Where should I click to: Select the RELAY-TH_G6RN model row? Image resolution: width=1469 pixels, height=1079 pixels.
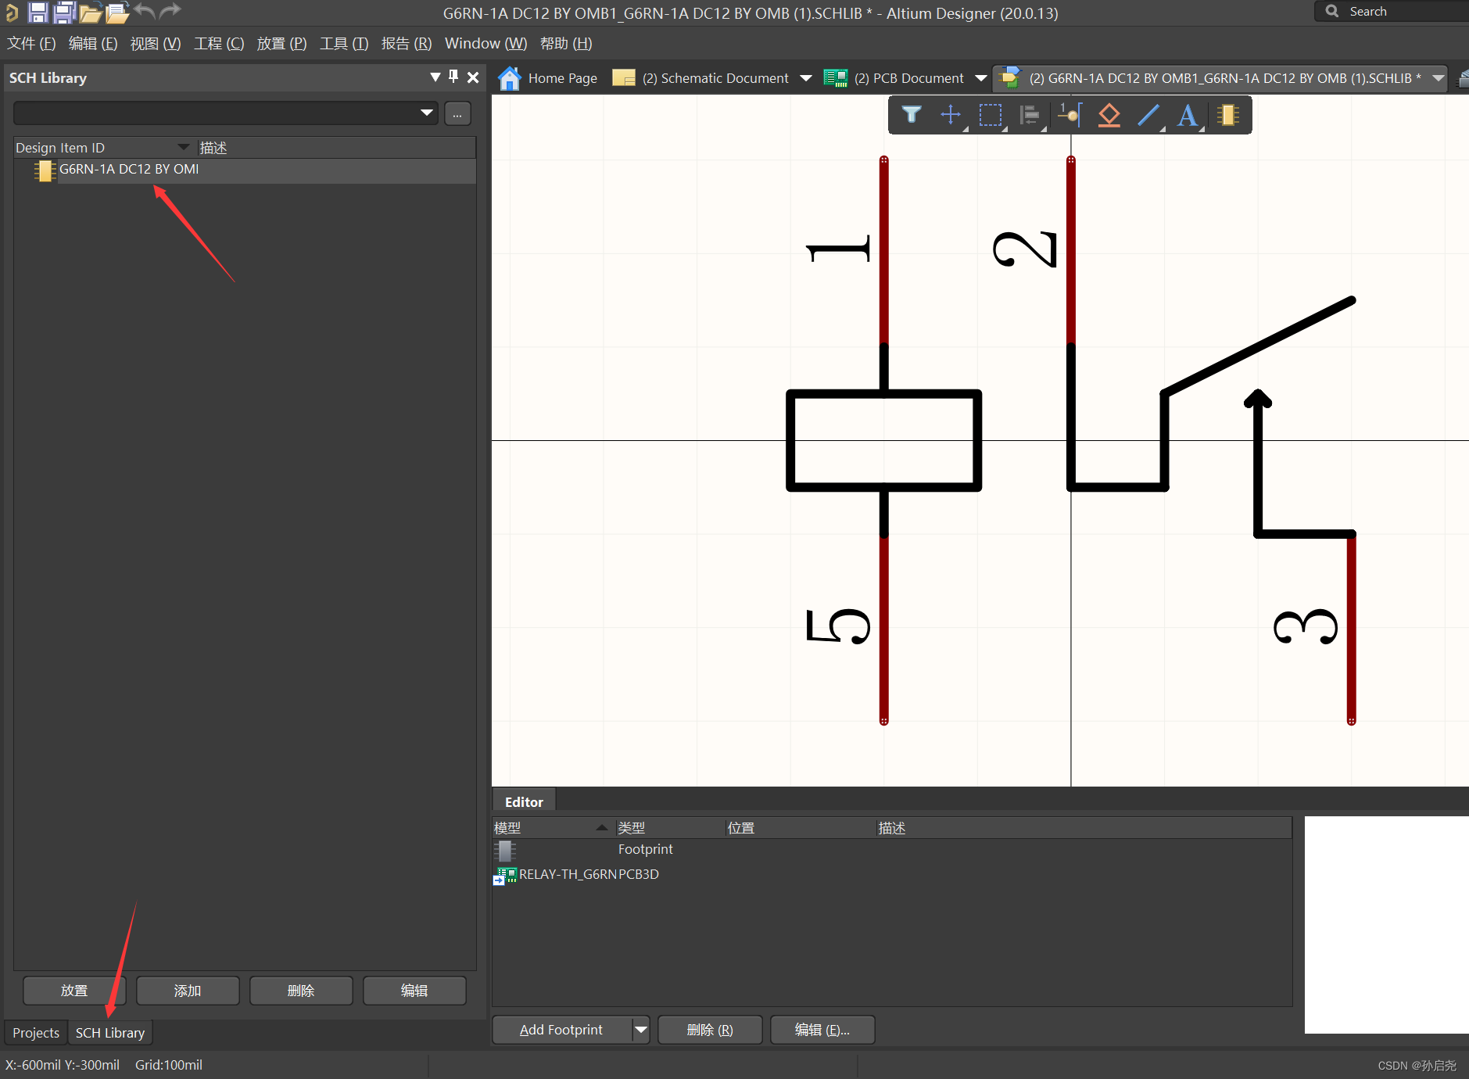(891, 875)
